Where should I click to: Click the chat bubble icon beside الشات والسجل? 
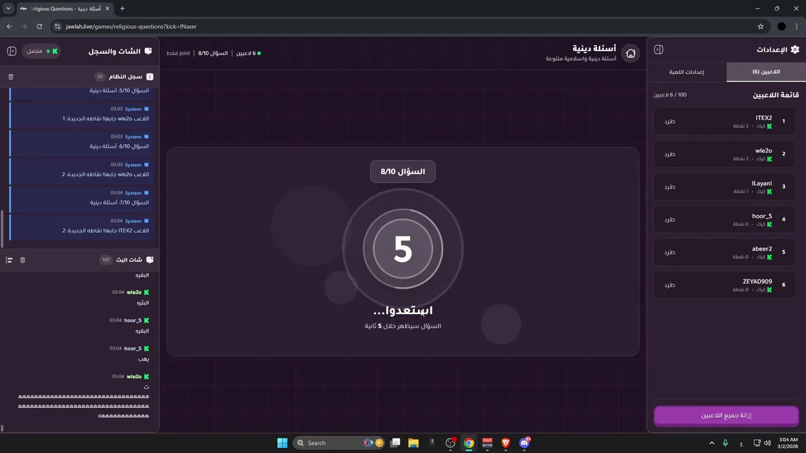pyautogui.click(x=149, y=51)
